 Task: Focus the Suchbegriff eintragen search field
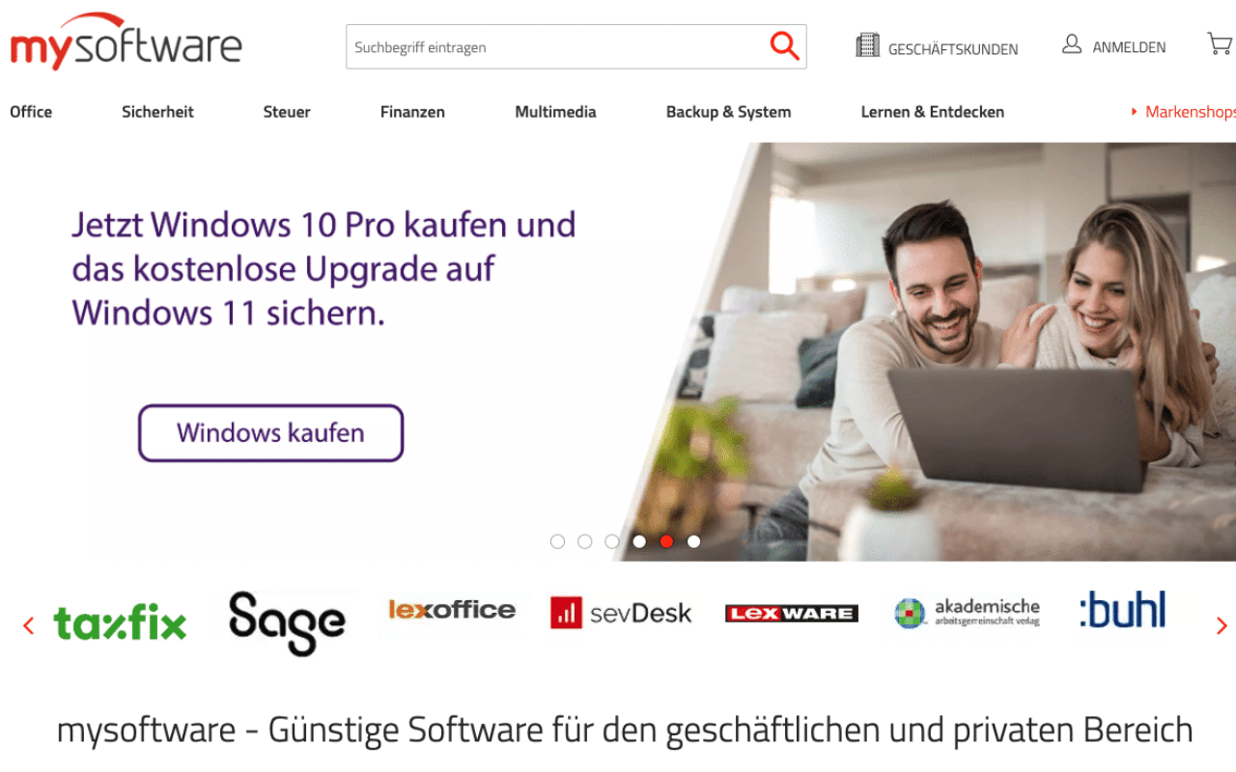(557, 46)
